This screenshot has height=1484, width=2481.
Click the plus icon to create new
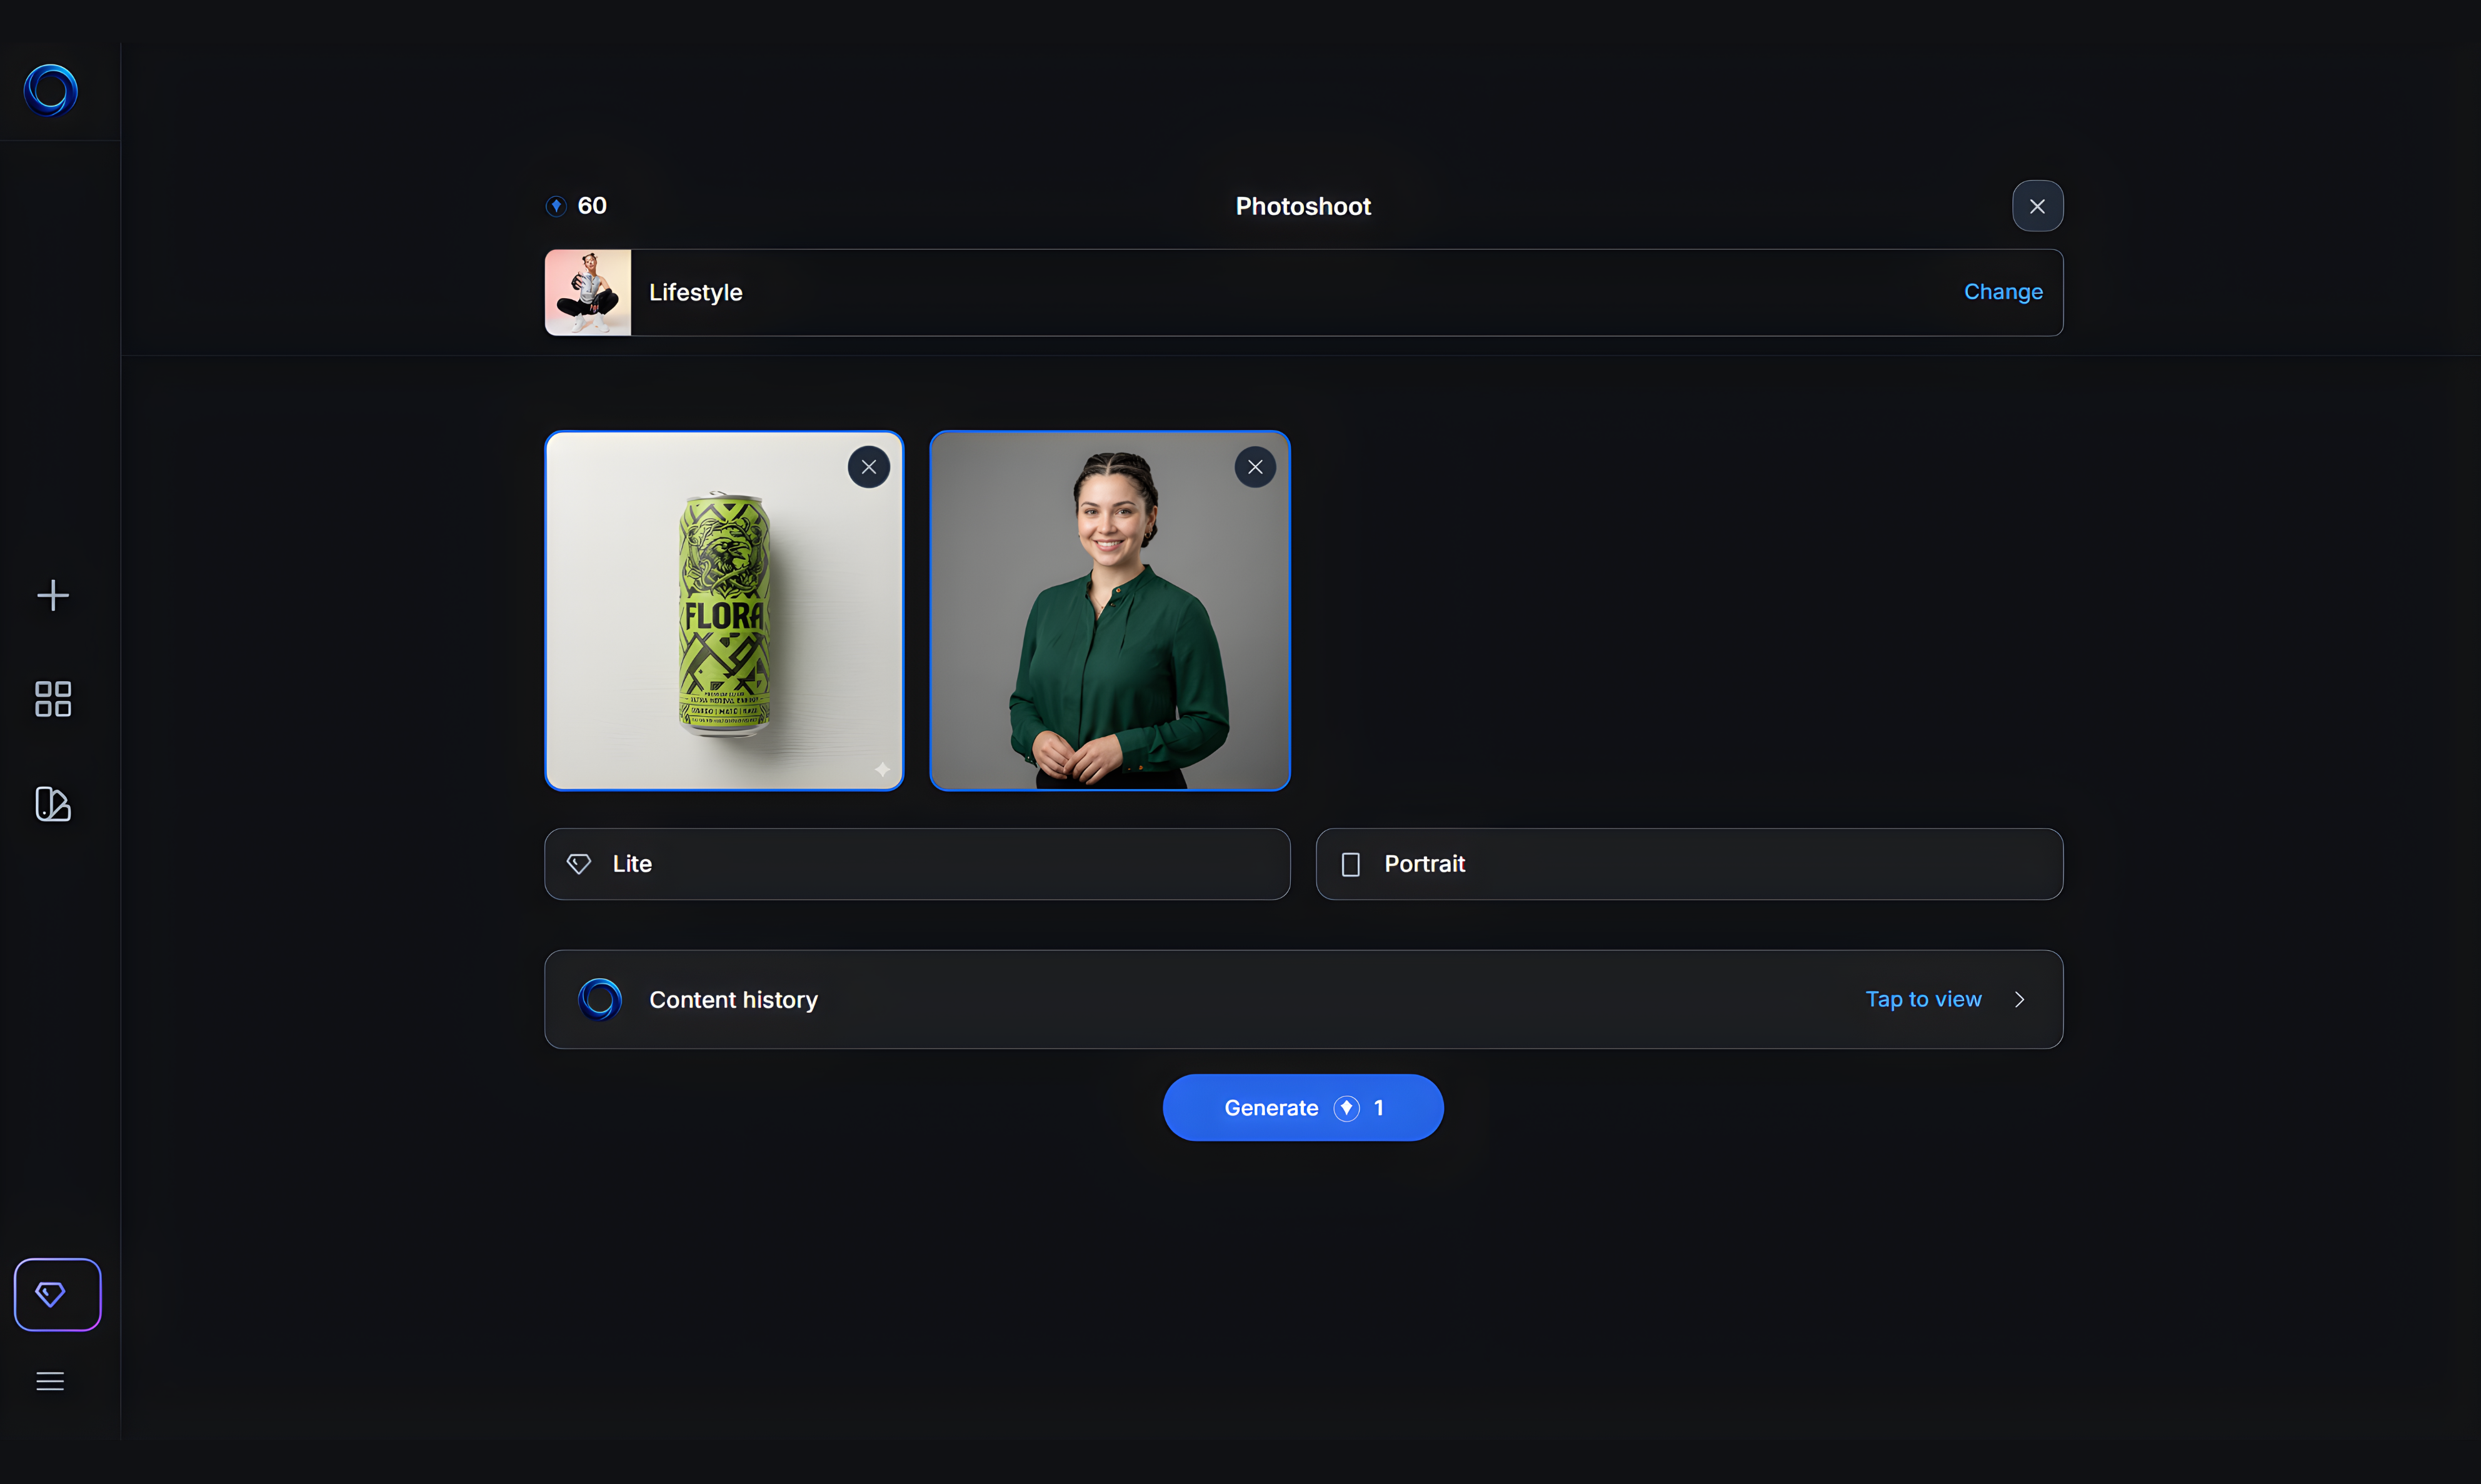[53, 596]
